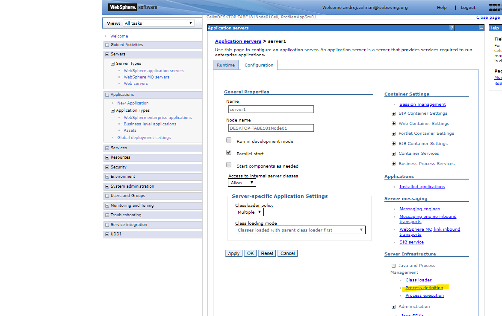Go to Application servers breadcrumb

(x=238, y=41)
